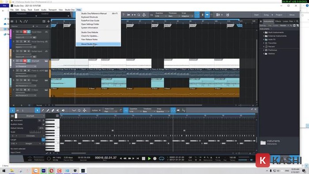Toggle Audition Notes checkbox
This screenshot has width=309, height=174.
coord(43,125)
